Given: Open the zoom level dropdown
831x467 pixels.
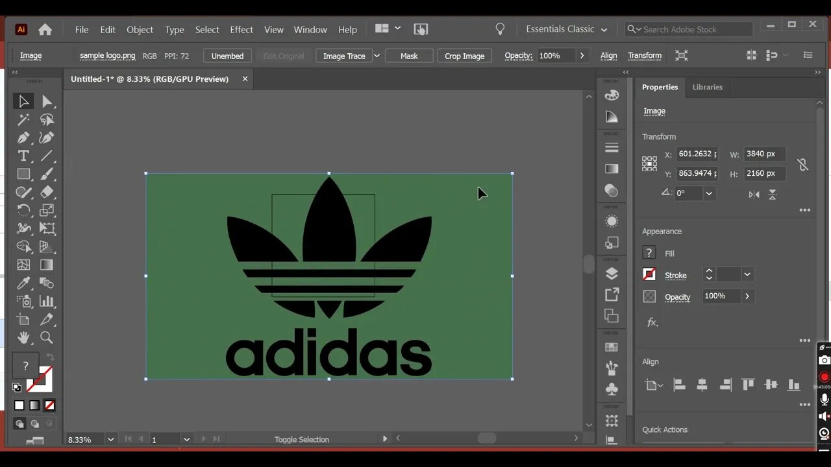Looking at the screenshot, I should pos(110,439).
